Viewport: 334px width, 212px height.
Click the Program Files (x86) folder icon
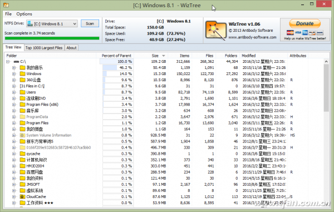pos(22,105)
